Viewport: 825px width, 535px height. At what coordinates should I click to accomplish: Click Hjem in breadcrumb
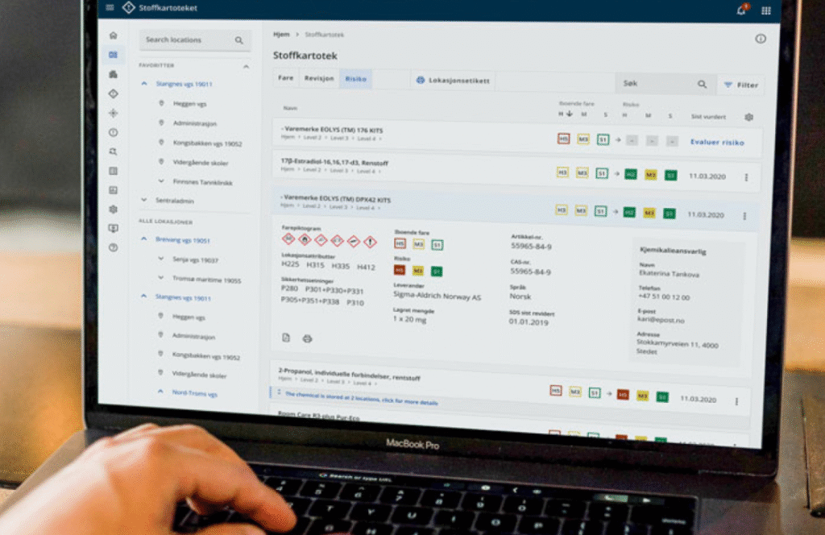coord(281,34)
